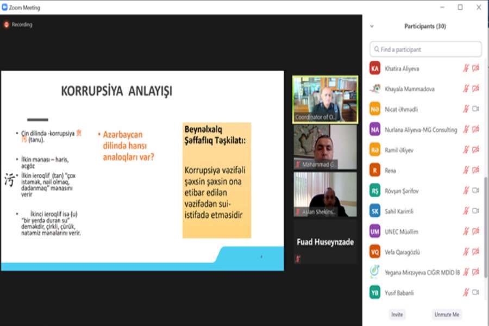The height and width of the screenshot is (326, 489).
Task: Toggle Sahil Karimli's camera icon
Action: tap(475, 211)
